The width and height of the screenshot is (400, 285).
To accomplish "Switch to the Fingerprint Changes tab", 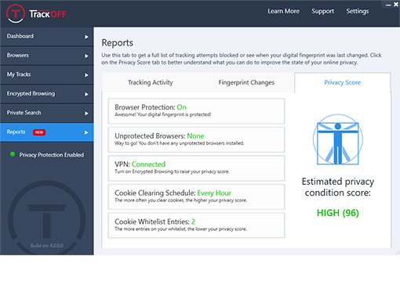I will pyautogui.click(x=246, y=82).
